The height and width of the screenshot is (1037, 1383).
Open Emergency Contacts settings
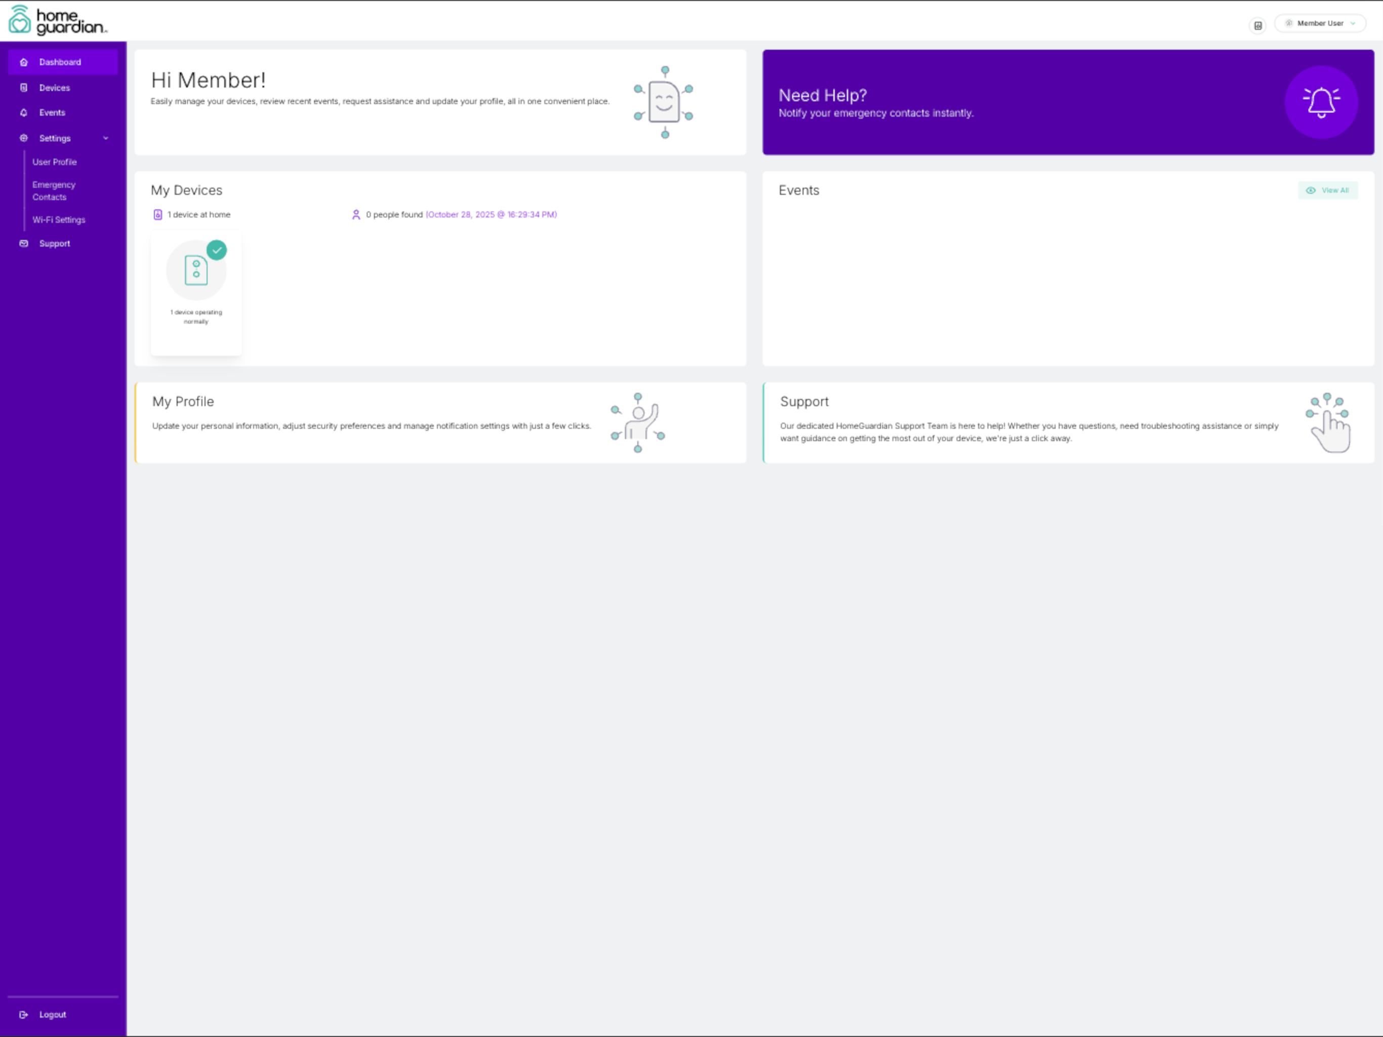tap(54, 191)
